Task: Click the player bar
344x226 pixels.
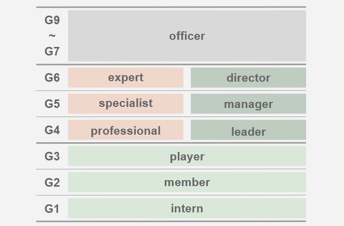Action: [187, 156]
